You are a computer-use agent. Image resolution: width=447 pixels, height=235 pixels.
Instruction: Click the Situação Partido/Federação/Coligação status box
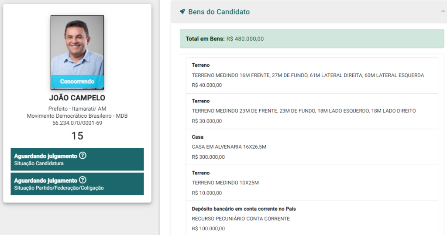tap(77, 184)
